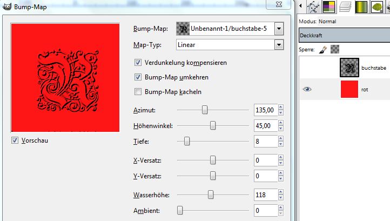Decrease Wasserhöhe with the down arrow

281,198
